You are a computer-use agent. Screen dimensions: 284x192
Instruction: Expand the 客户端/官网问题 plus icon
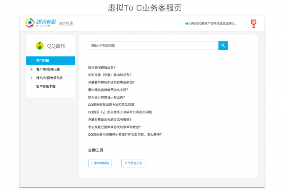pos(31,69)
